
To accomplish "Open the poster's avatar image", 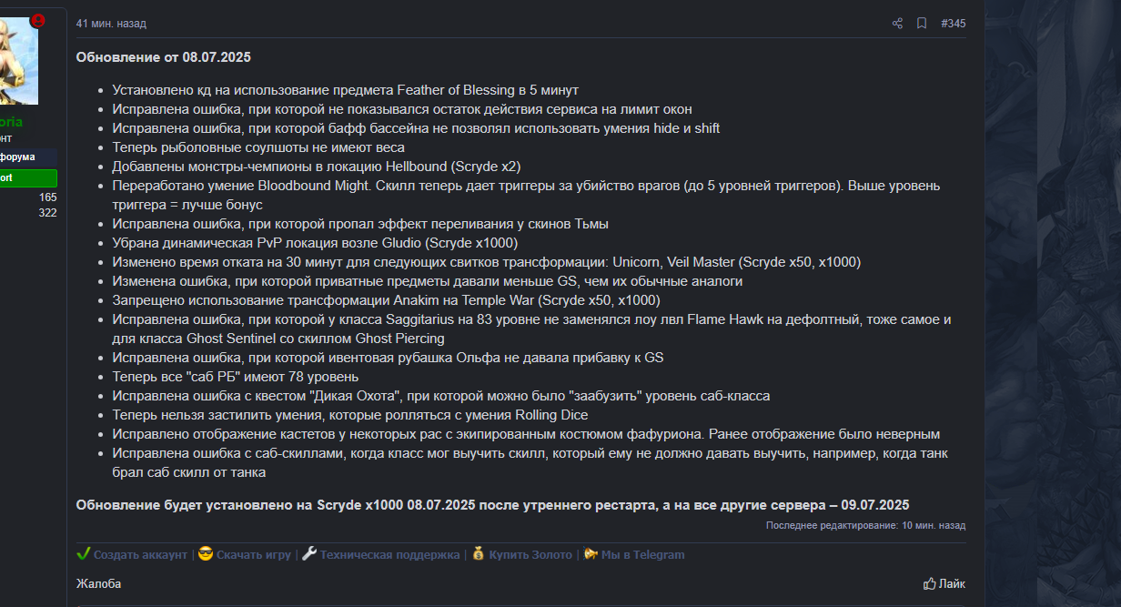I will [x=19, y=60].
